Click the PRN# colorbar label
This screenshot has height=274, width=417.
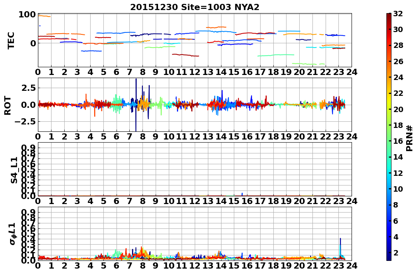(x=410, y=138)
